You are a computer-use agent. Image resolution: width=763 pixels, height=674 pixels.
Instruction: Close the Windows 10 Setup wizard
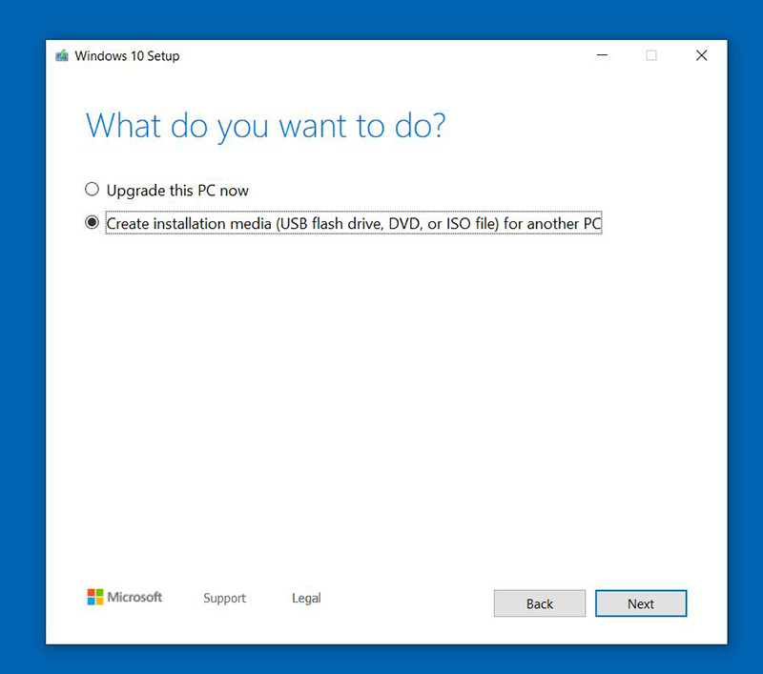[701, 55]
